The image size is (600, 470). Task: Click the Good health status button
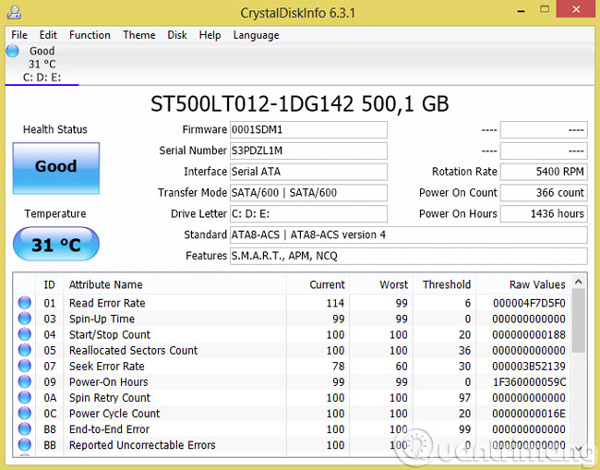55,167
